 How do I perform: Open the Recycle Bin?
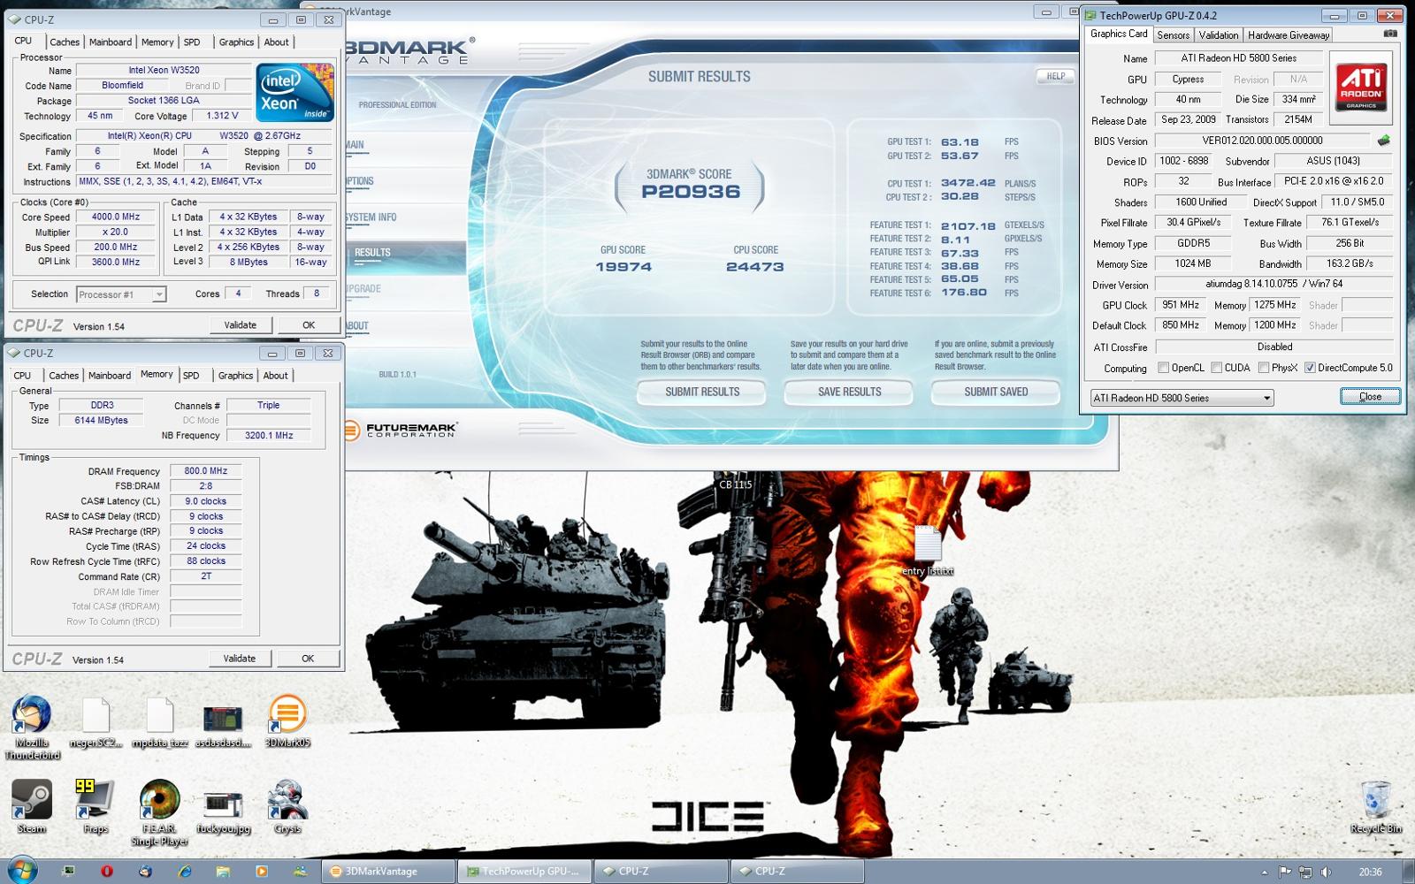1375,806
